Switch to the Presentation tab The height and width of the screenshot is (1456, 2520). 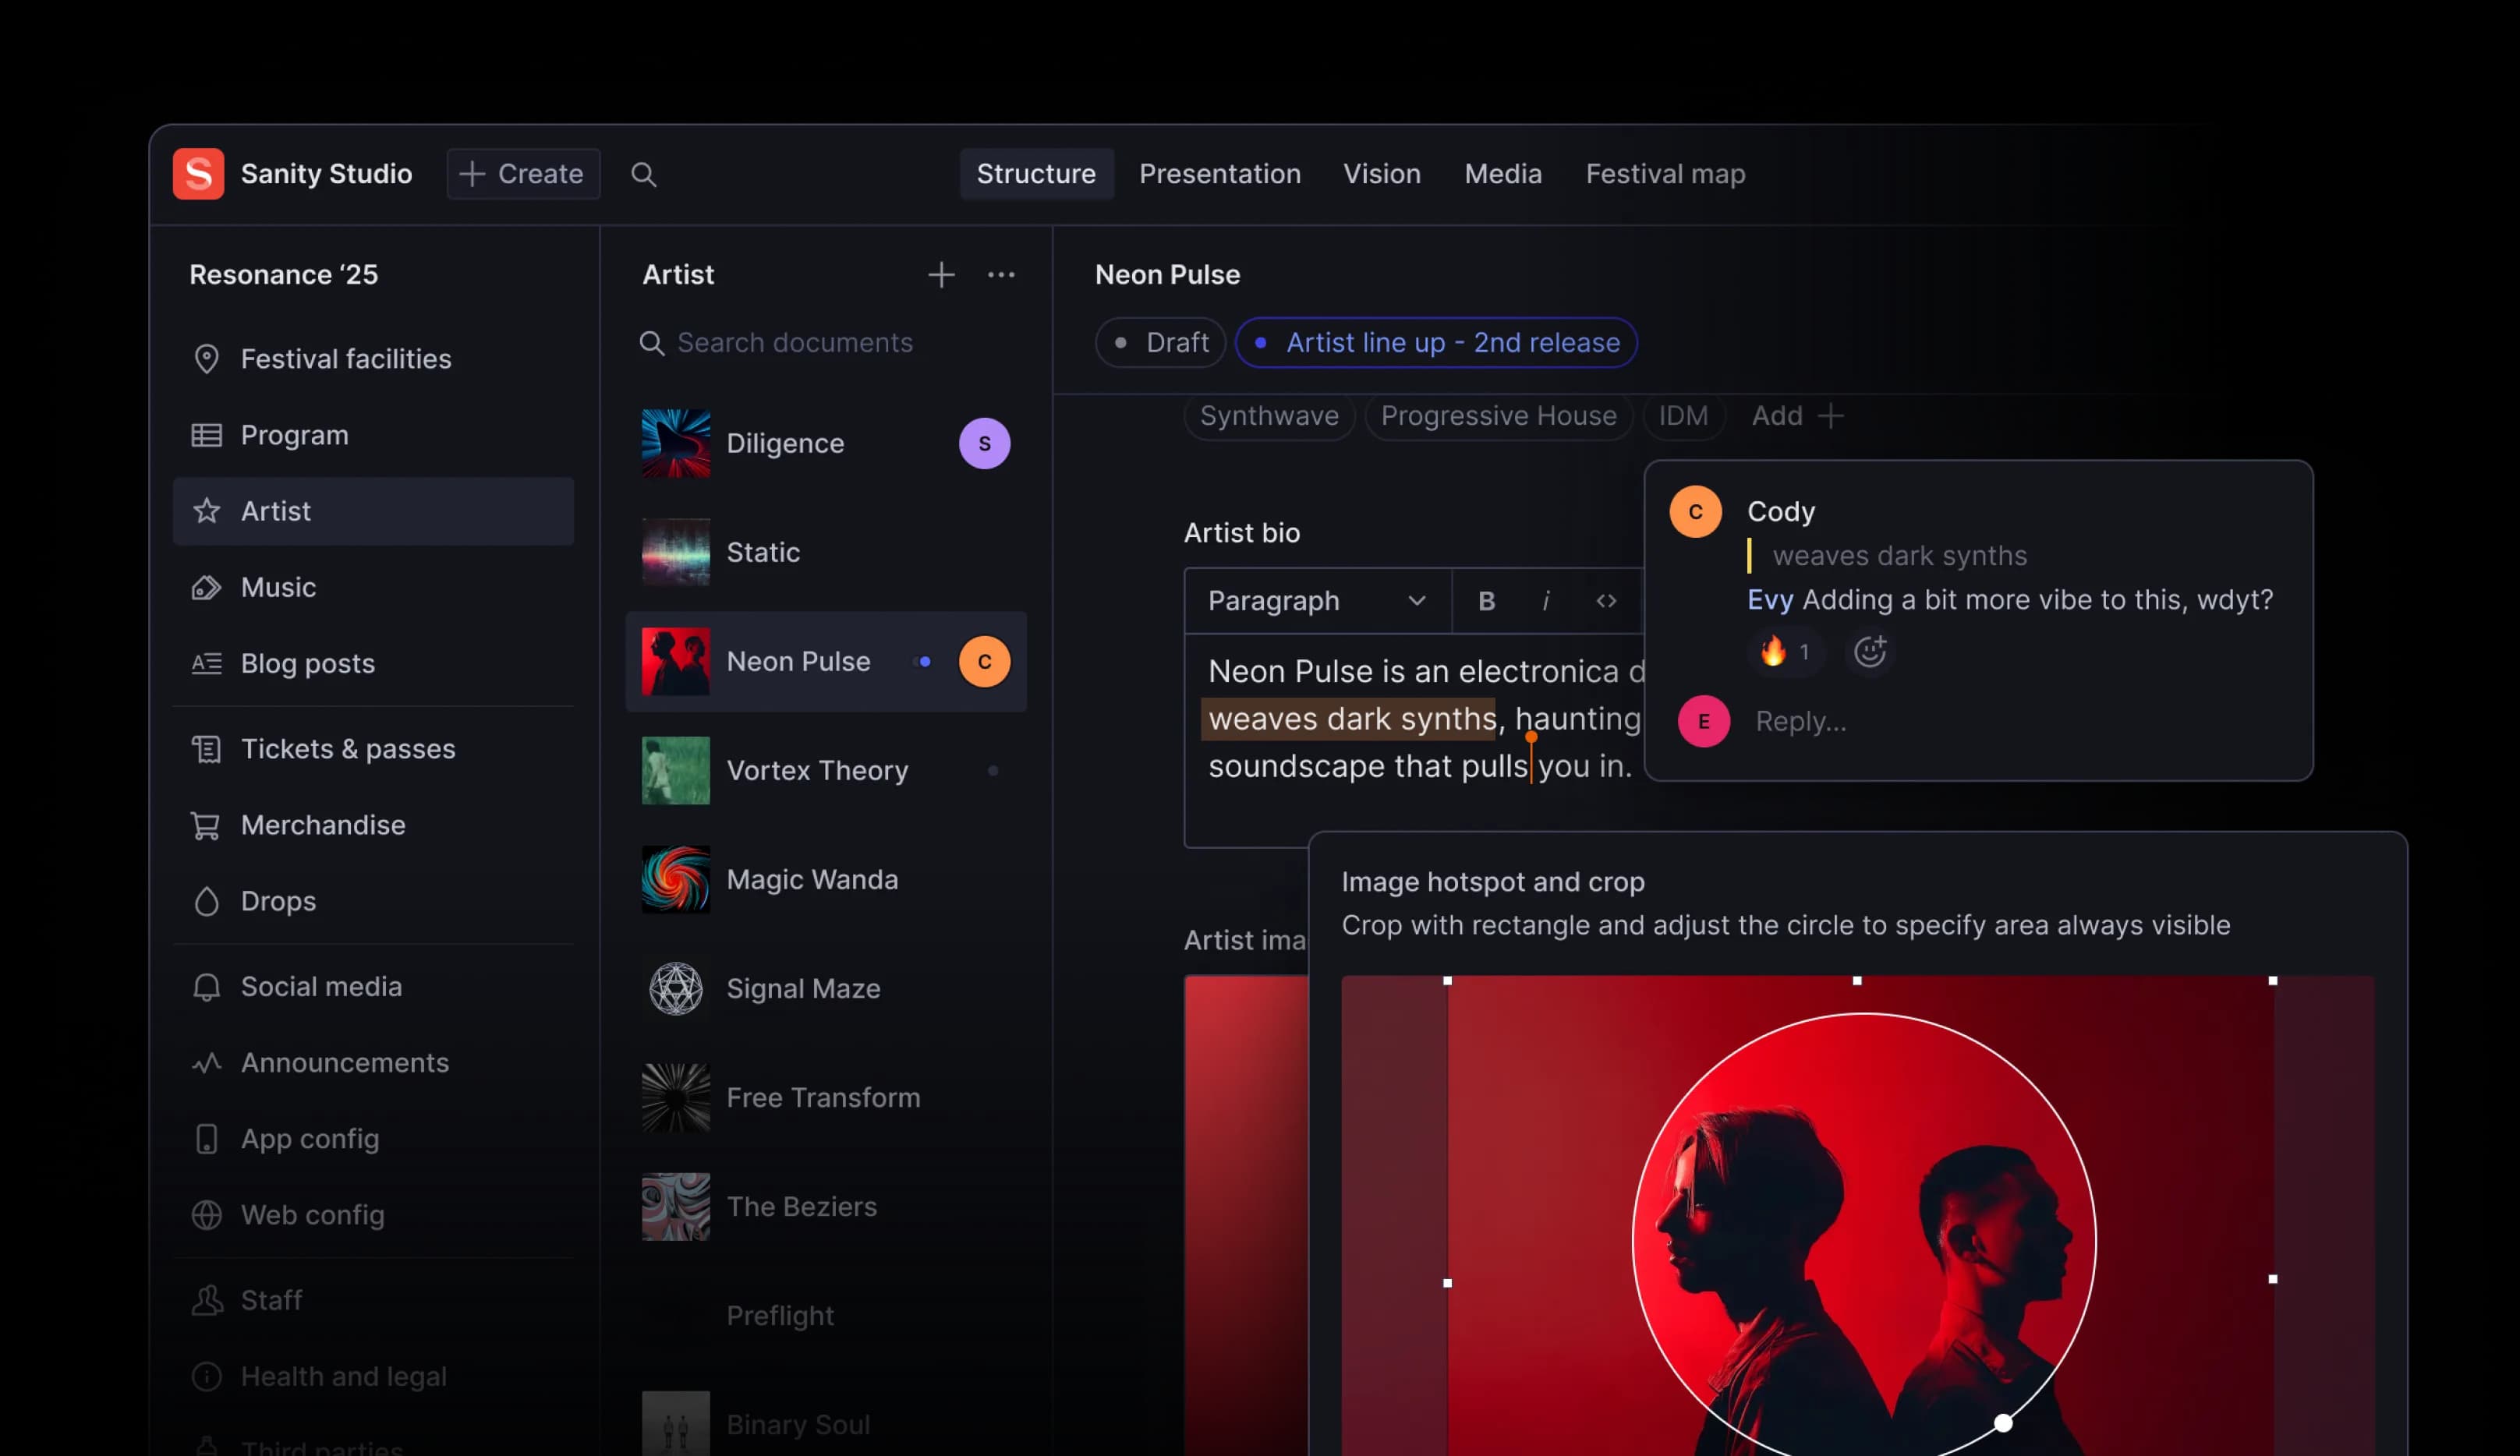click(1220, 174)
